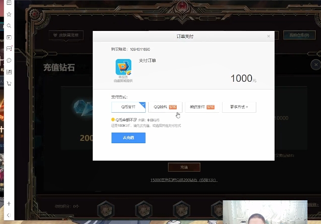Open the video playlist icon in sidebar
Viewport: 321px width, 224px height.
(x=9, y=37)
